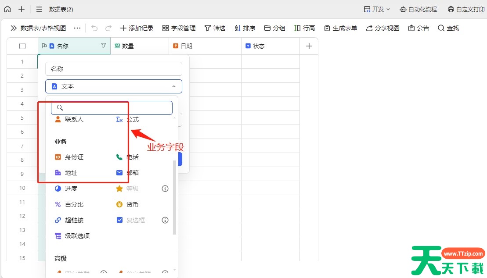Click the redo arrow icon

click(x=108, y=28)
